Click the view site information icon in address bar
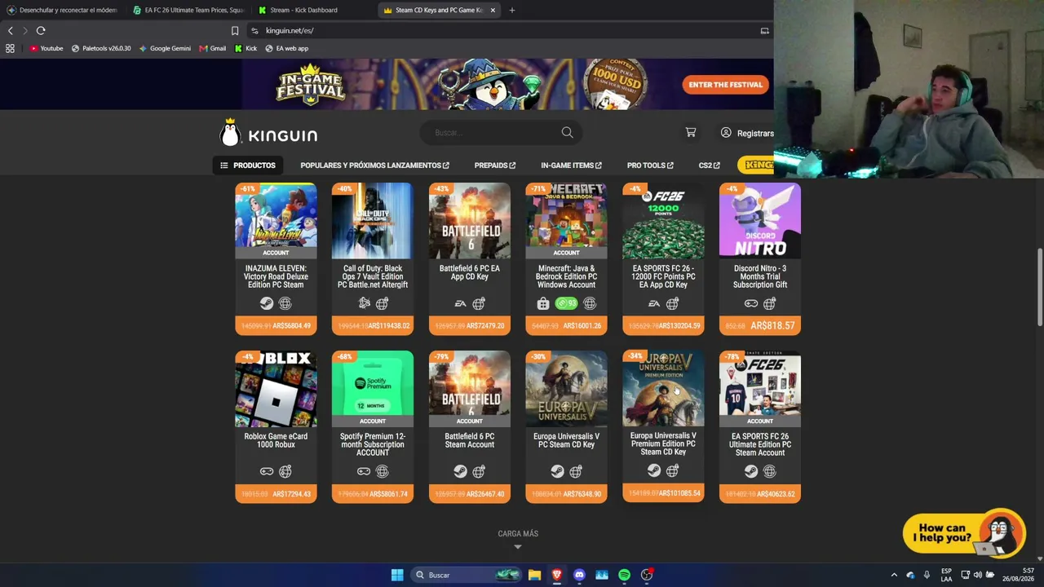The width and height of the screenshot is (1044, 587). click(254, 31)
